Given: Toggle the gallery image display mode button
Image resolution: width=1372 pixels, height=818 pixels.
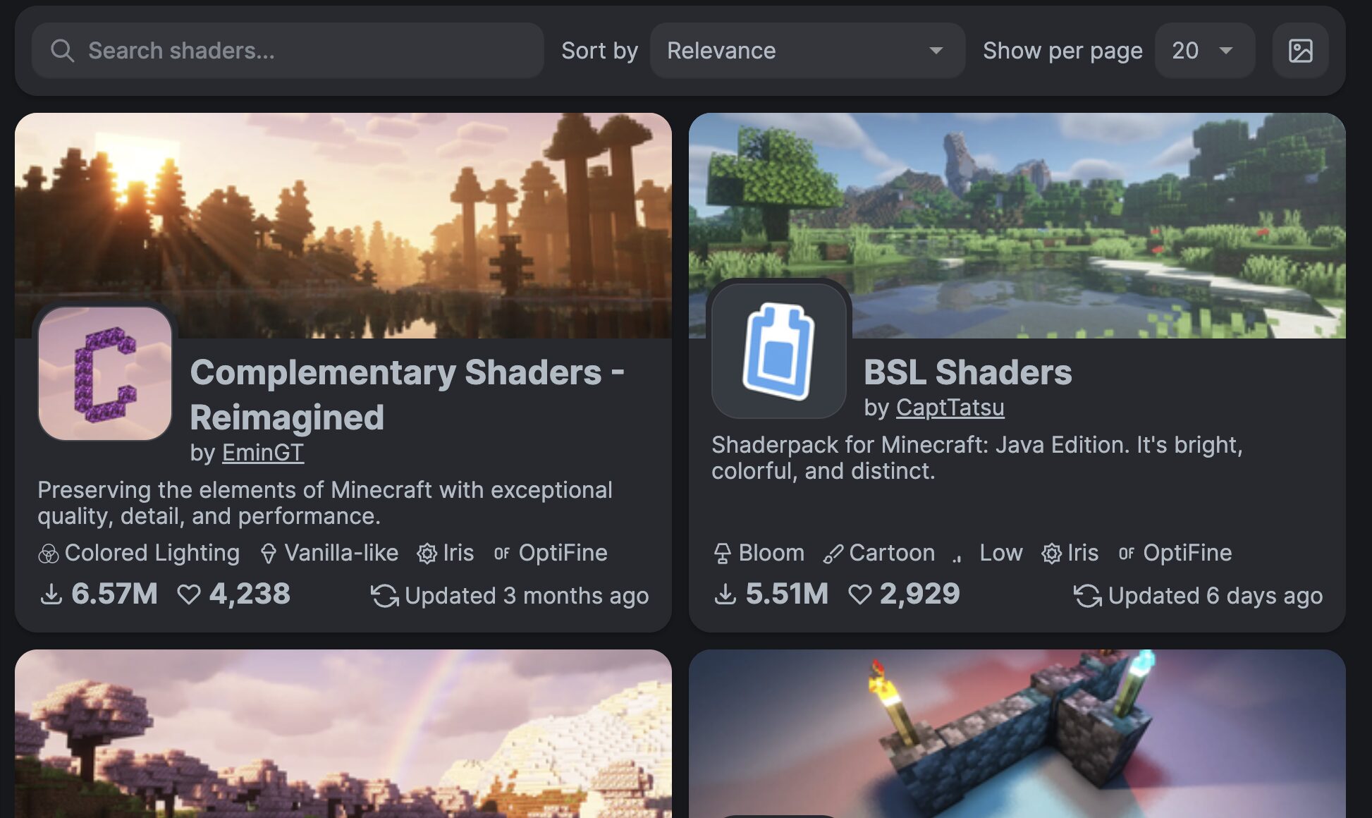Looking at the screenshot, I should 1300,51.
